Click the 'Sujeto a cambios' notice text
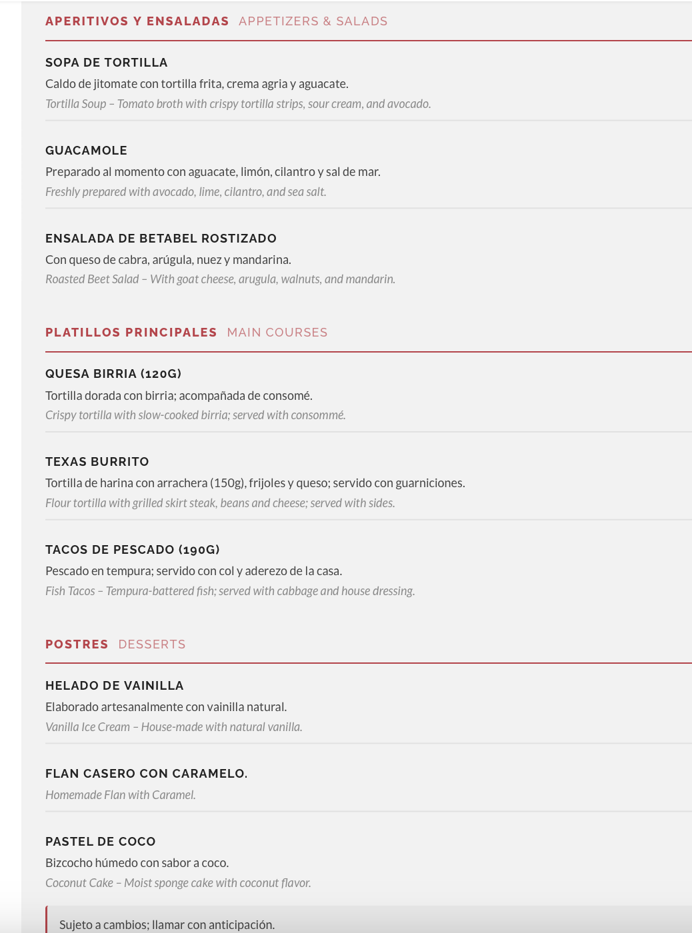This screenshot has height=933, width=692. click(167, 925)
